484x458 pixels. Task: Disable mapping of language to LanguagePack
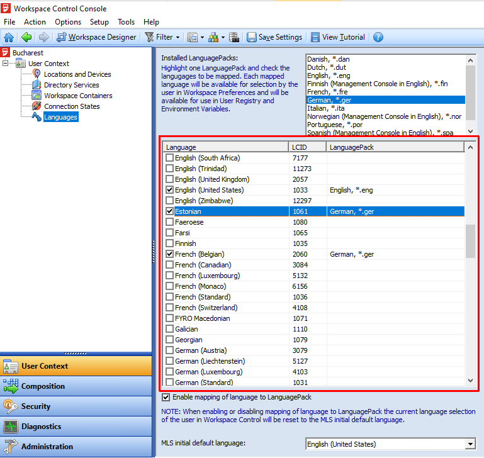click(x=166, y=398)
